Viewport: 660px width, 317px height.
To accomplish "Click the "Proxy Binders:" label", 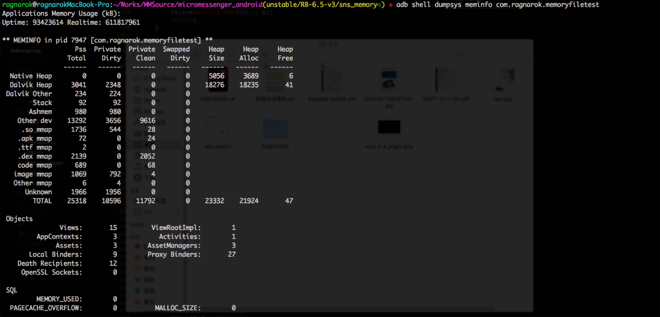I will tap(174, 255).
